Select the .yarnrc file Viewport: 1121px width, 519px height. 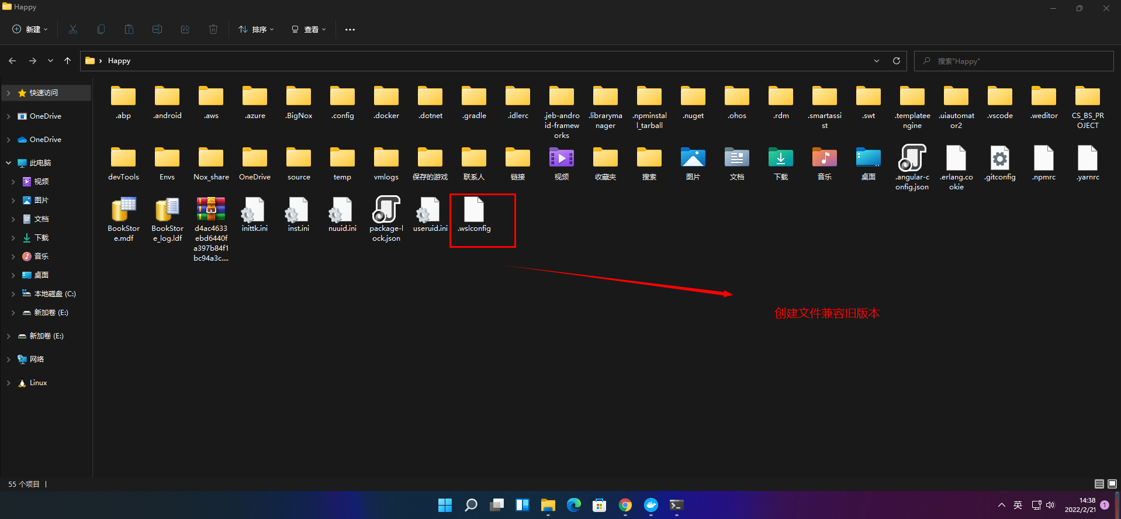pyautogui.click(x=1088, y=164)
